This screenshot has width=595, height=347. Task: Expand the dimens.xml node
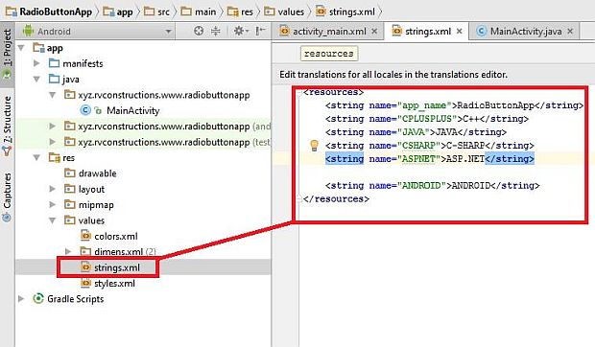pos(68,251)
